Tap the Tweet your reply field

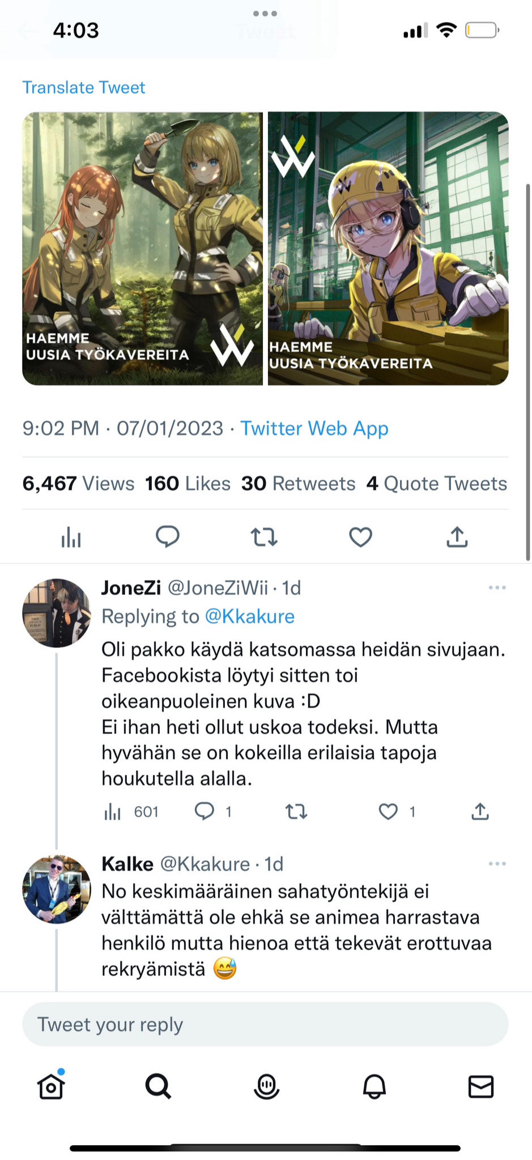tap(265, 1025)
